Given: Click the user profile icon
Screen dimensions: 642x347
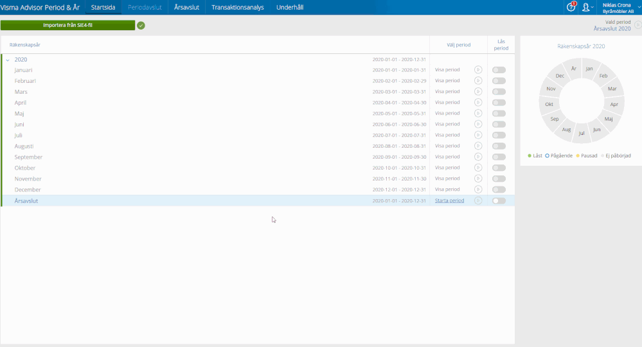Looking at the screenshot, I should click(x=585, y=8).
